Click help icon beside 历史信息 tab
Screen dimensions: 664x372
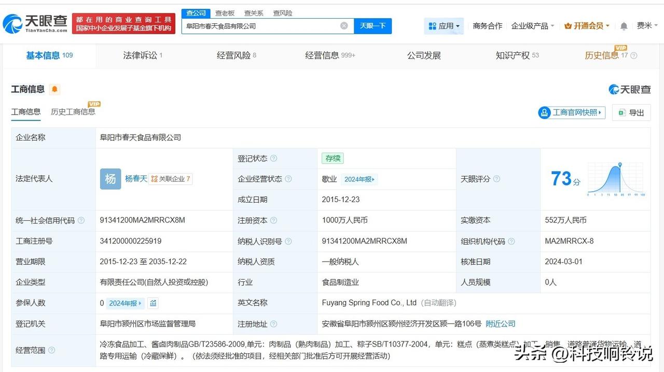tap(634, 55)
